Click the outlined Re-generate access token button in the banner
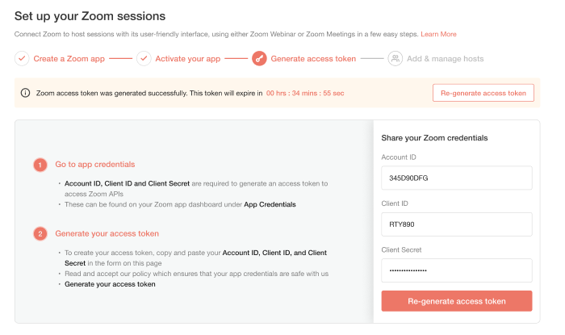Image resolution: width=565 pixels, height=335 pixels. [x=483, y=93]
